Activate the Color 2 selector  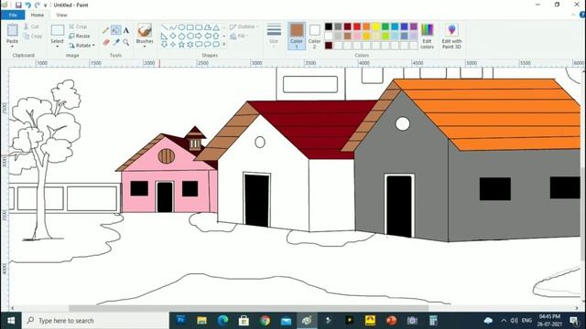pyautogui.click(x=314, y=36)
